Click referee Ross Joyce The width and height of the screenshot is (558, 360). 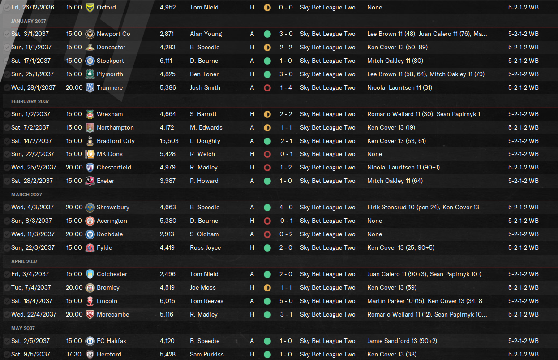pyautogui.click(x=206, y=248)
